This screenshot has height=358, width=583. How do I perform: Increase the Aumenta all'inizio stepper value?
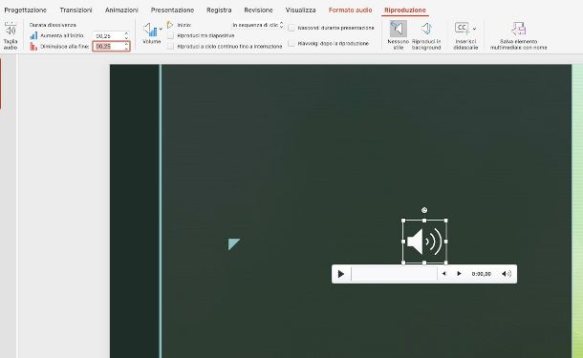point(126,33)
